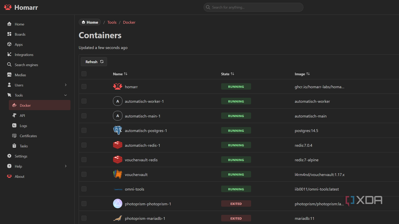
Task: Click the Settings gear icon in sidebar
Action: [9, 156]
